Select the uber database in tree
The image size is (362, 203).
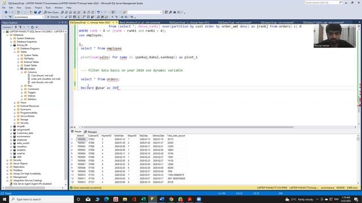click(19, 157)
